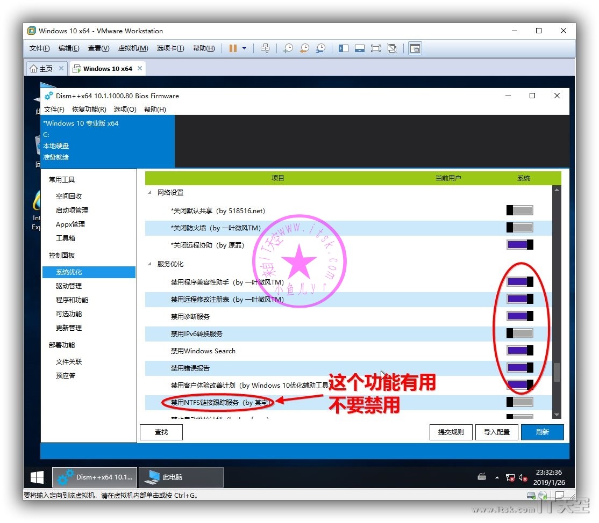Toggle 禁用IPv6转换服务 switch
This screenshot has height=523, width=599.
[519, 333]
